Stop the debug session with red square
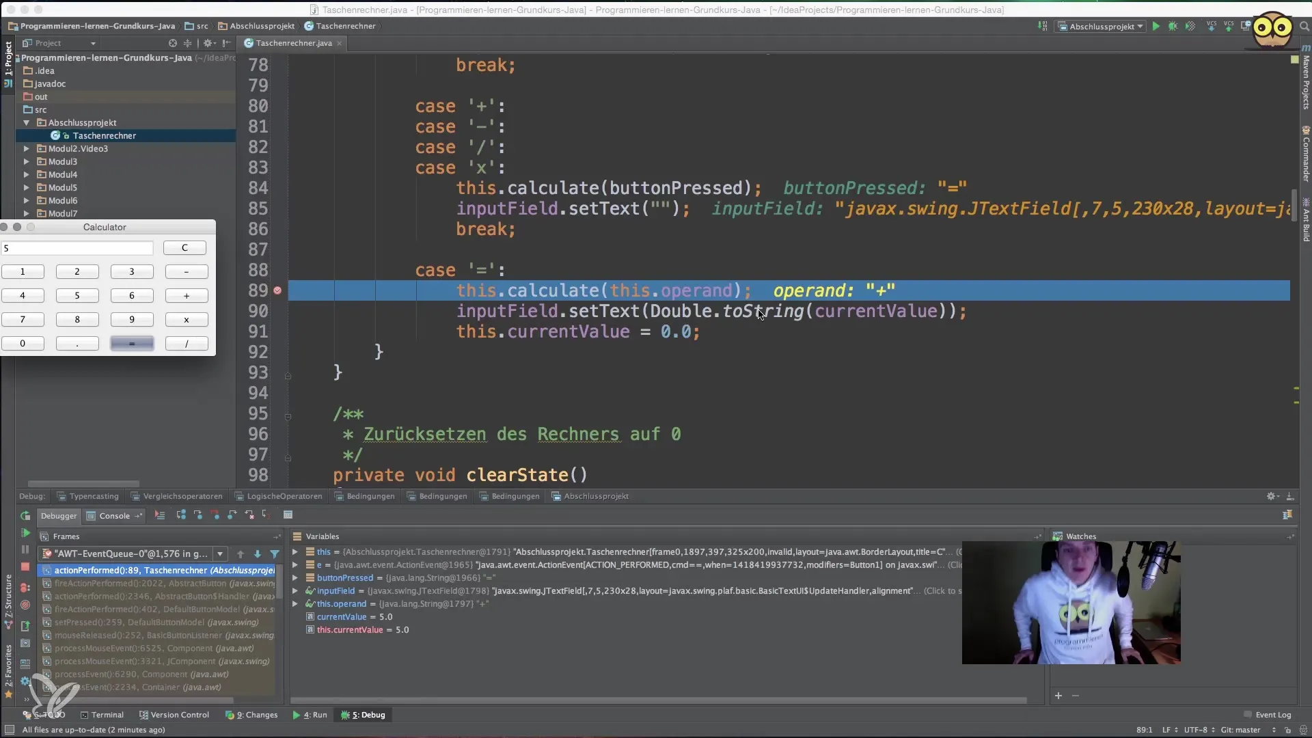 pos(25,566)
